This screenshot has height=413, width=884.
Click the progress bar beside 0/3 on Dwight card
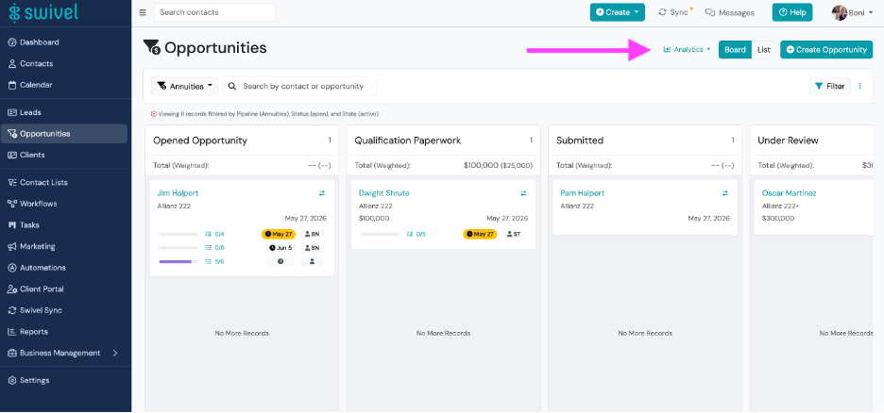pyautogui.click(x=380, y=234)
